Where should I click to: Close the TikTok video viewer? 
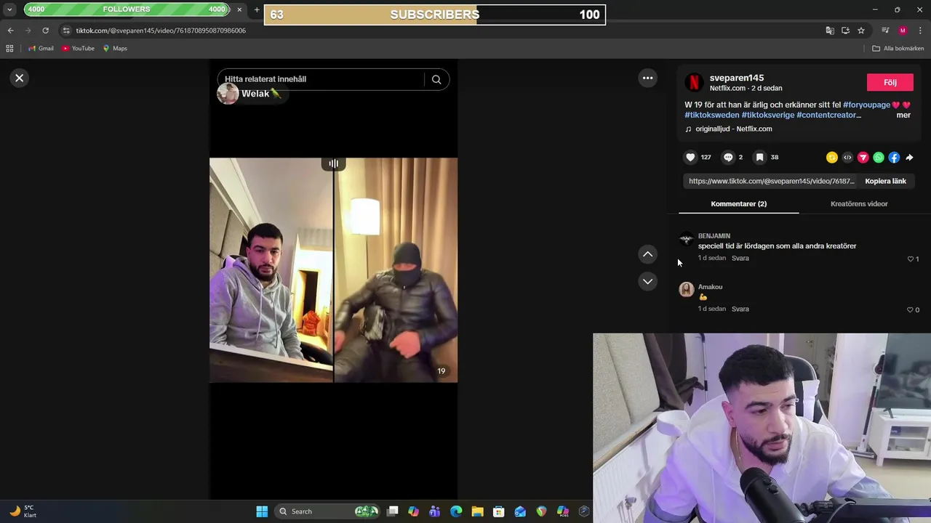[x=20, y=78]
